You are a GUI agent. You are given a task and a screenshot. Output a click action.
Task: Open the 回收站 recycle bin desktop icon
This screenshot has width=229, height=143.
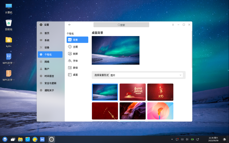pyautogui.click(x=9, y=24)
